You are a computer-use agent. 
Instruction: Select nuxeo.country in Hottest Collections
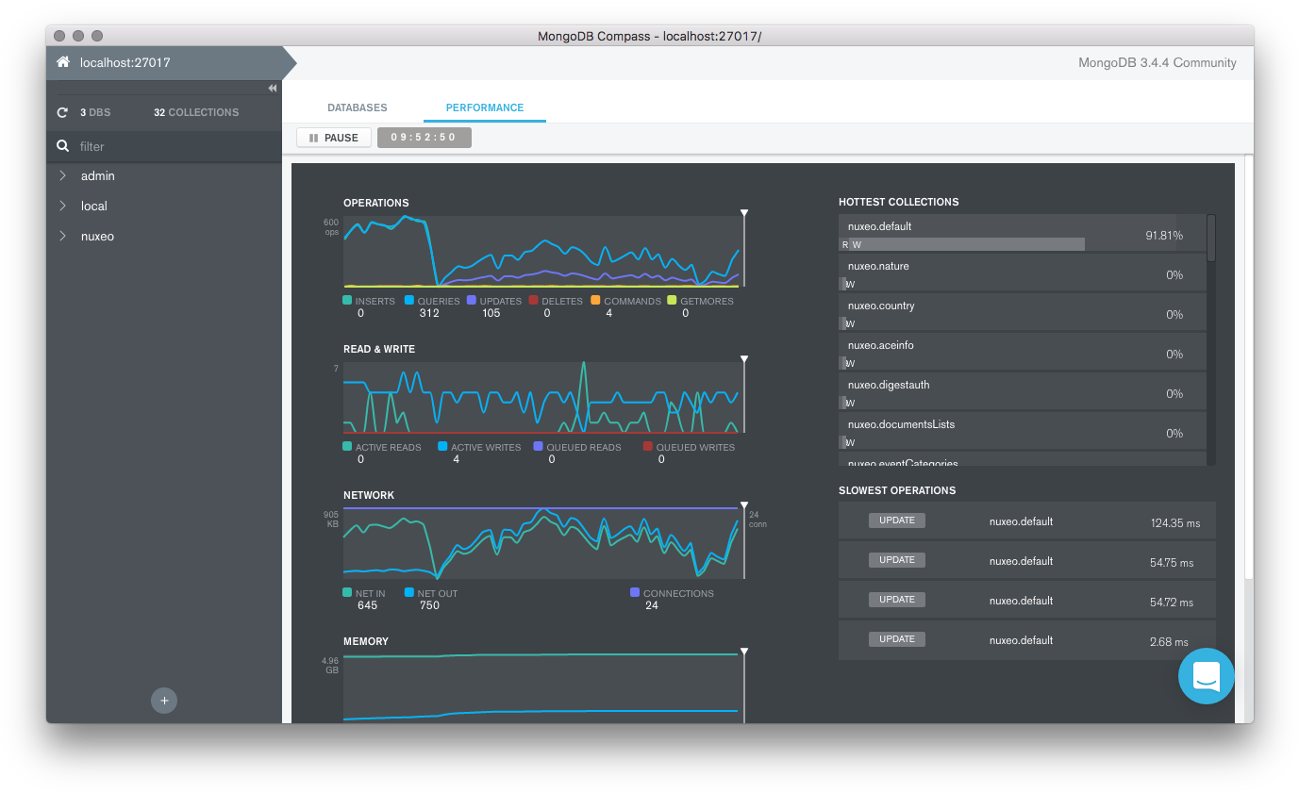coord(1022,312)
